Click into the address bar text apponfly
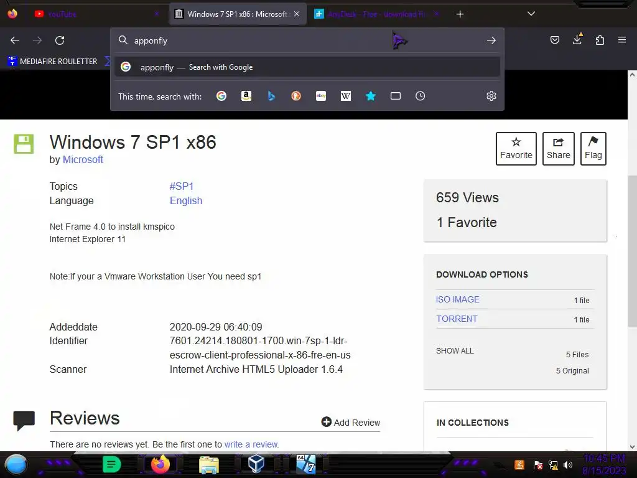The width and height of the screenshot is (637, 478). pyautogui.click(x=151, y=40)
